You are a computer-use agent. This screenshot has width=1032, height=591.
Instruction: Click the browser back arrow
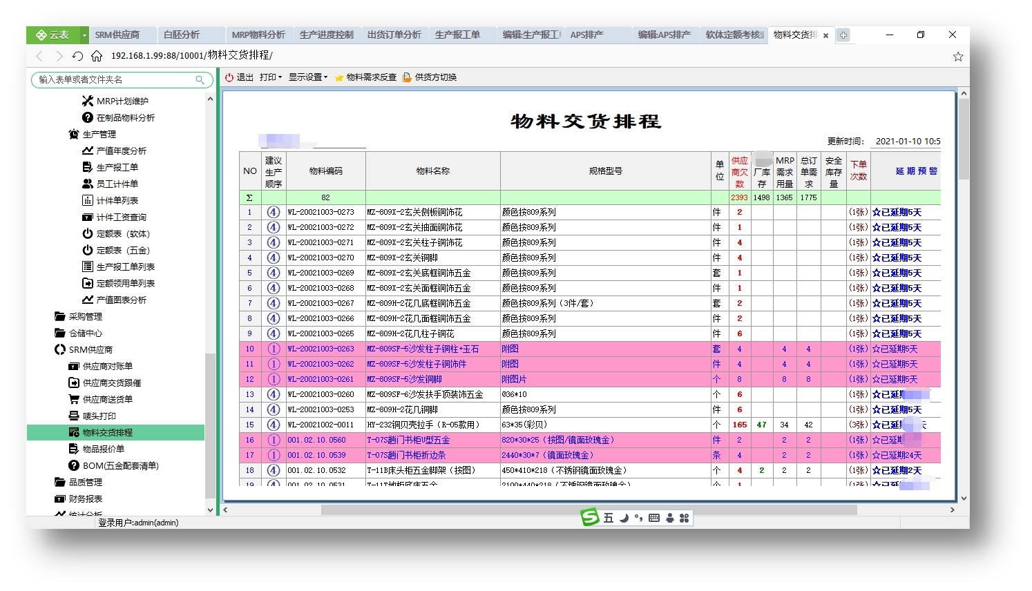(x=39, y=56)
